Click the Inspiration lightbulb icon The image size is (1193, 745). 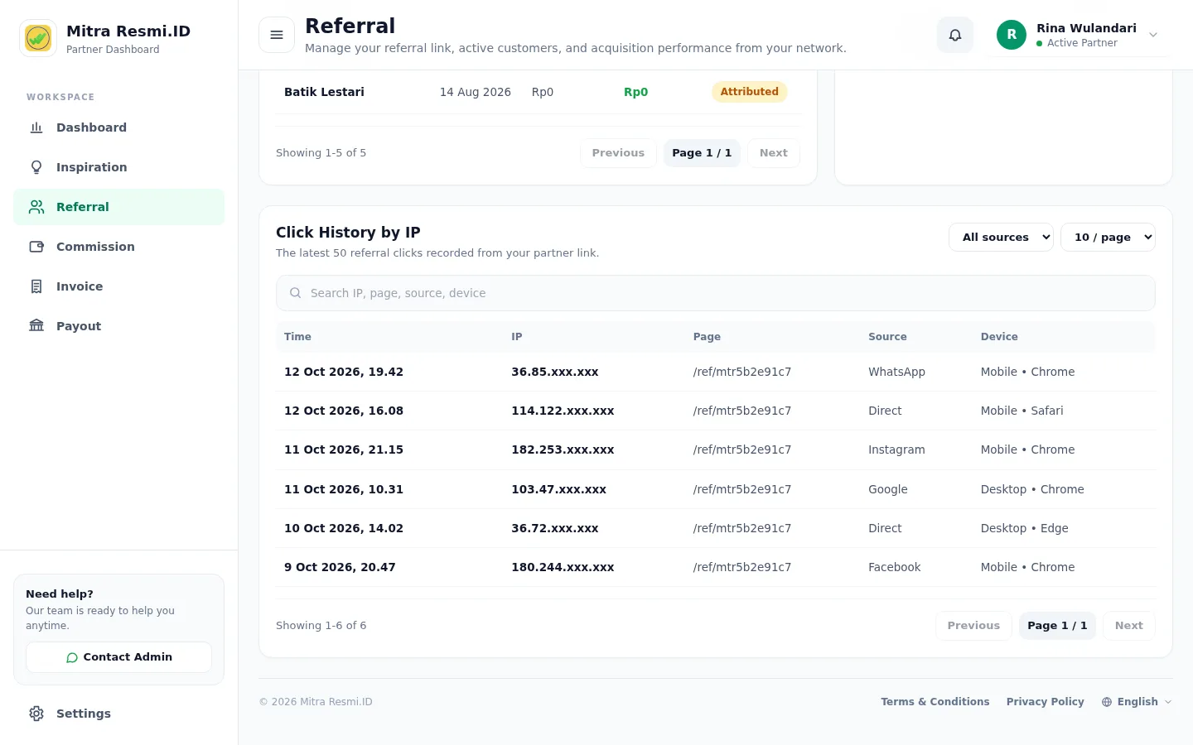point(36,167)
